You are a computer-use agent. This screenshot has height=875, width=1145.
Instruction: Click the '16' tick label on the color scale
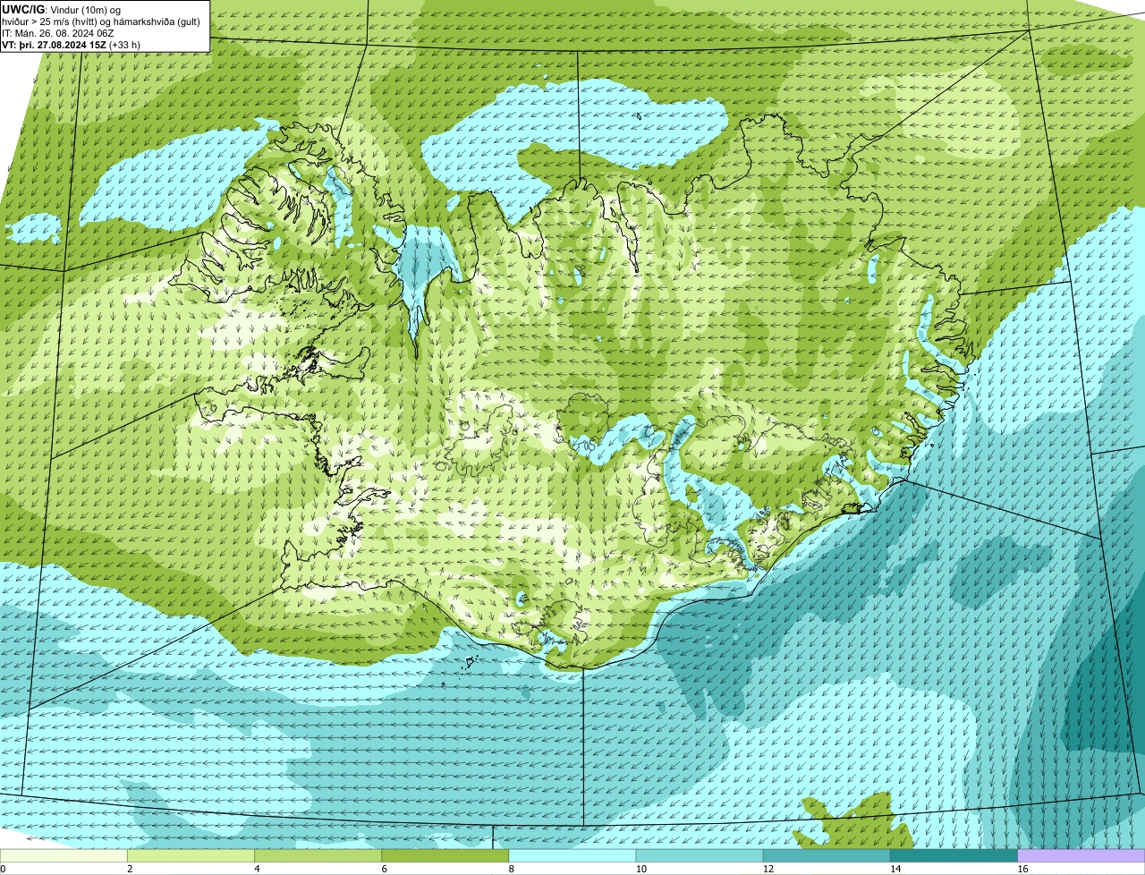tap(1022, 869)
